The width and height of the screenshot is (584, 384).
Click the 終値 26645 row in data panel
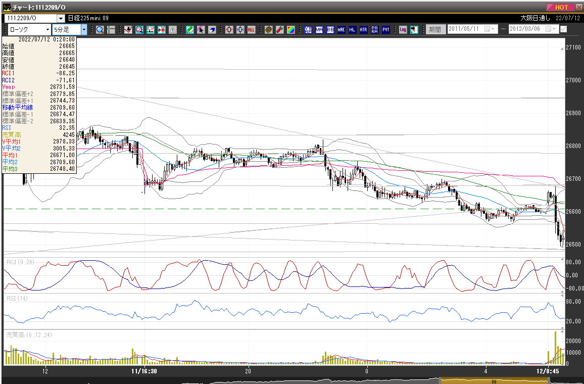[39, 66]
